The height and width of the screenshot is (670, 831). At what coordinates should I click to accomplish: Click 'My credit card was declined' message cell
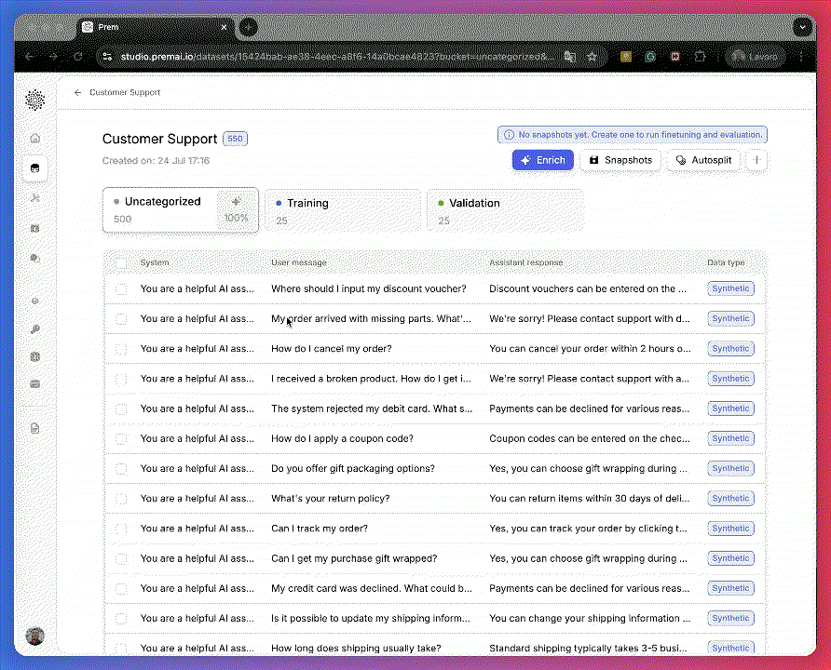[372, 588]
